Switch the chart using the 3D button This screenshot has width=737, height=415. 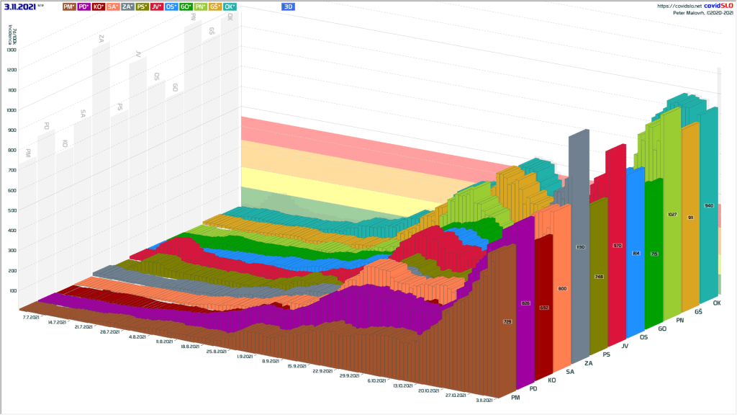tap(289, 6)
